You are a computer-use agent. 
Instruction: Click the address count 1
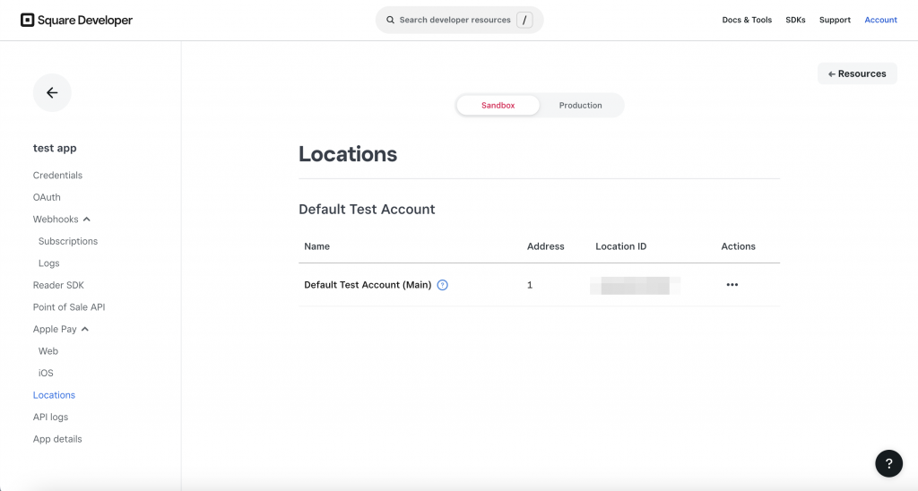point(530,285)
